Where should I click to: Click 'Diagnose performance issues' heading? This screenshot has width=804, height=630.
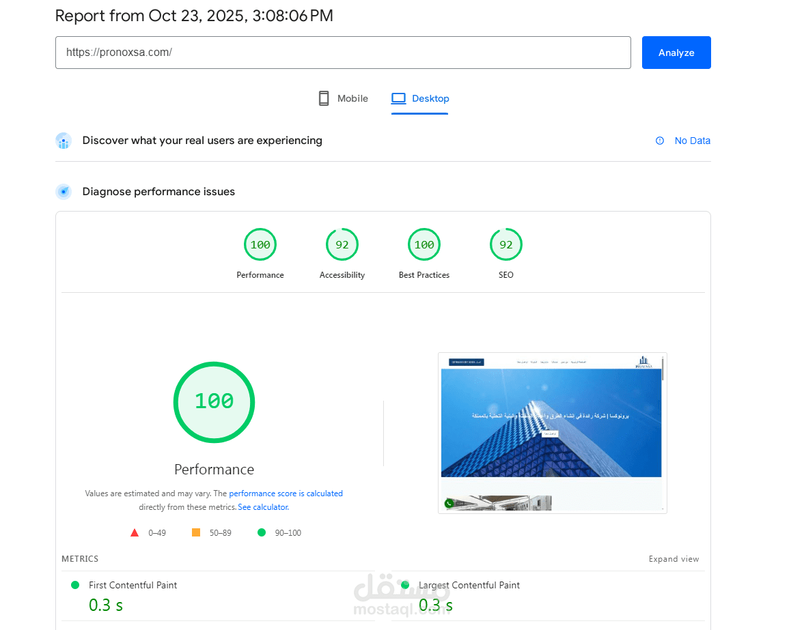158,192
